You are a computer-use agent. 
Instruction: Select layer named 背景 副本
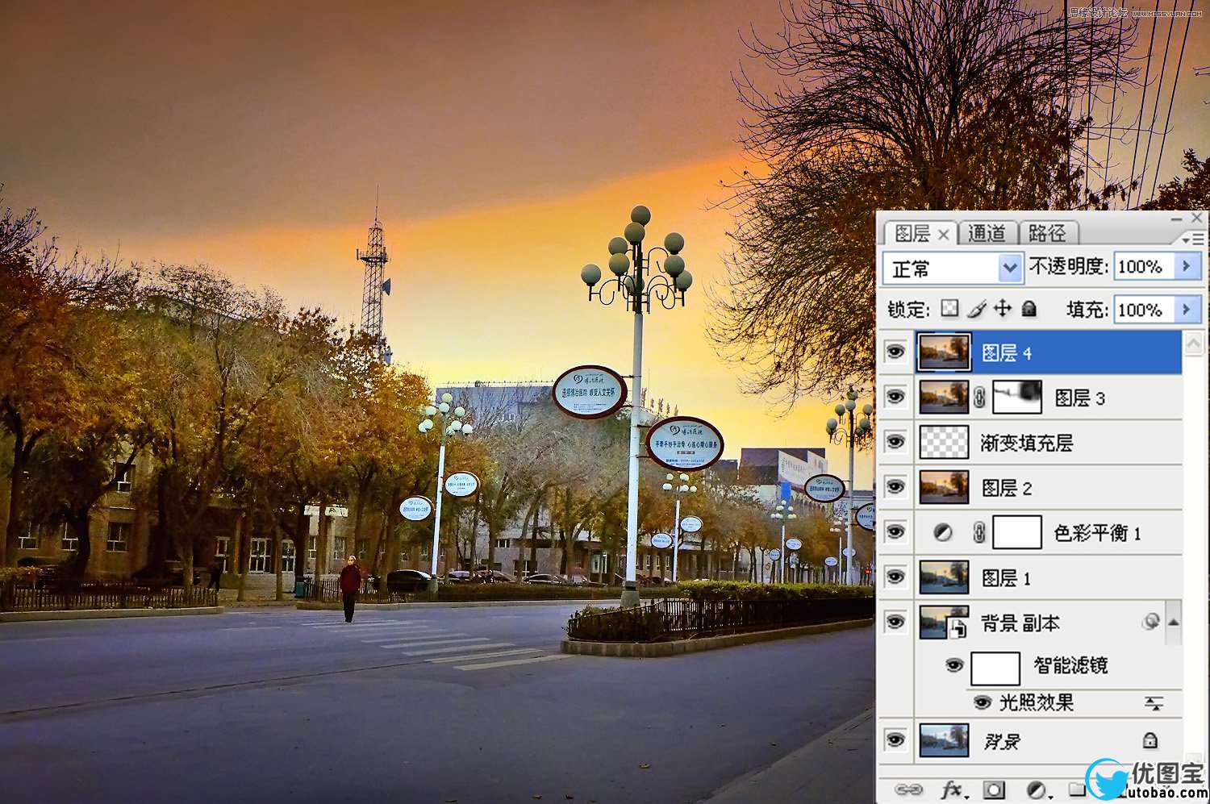tap(1020, 623)
